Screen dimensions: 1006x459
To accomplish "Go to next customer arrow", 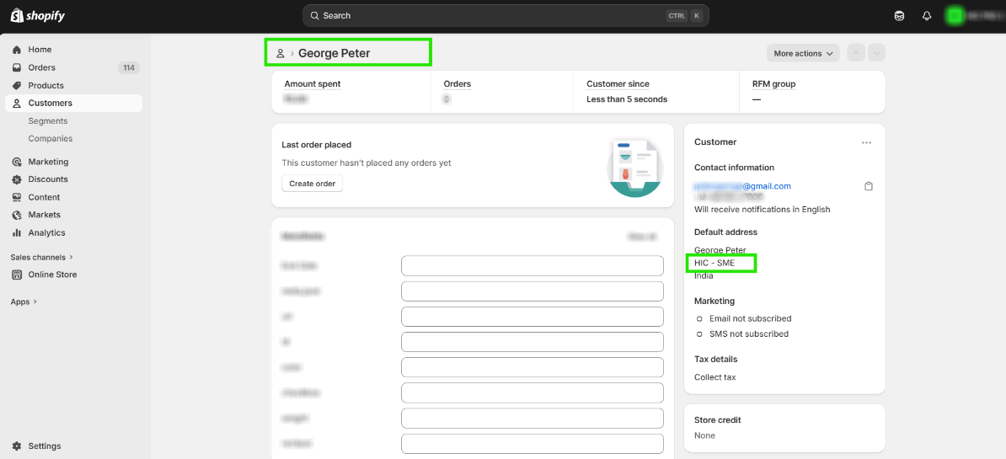I will (876, 53).
